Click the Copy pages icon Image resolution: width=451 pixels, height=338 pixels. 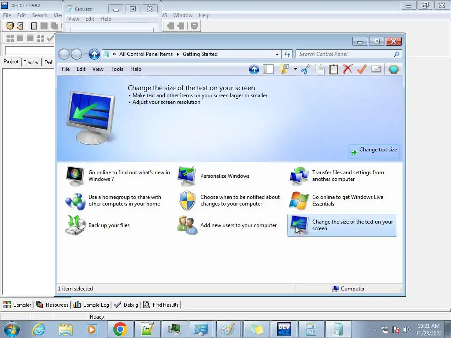tap(320, 69)
